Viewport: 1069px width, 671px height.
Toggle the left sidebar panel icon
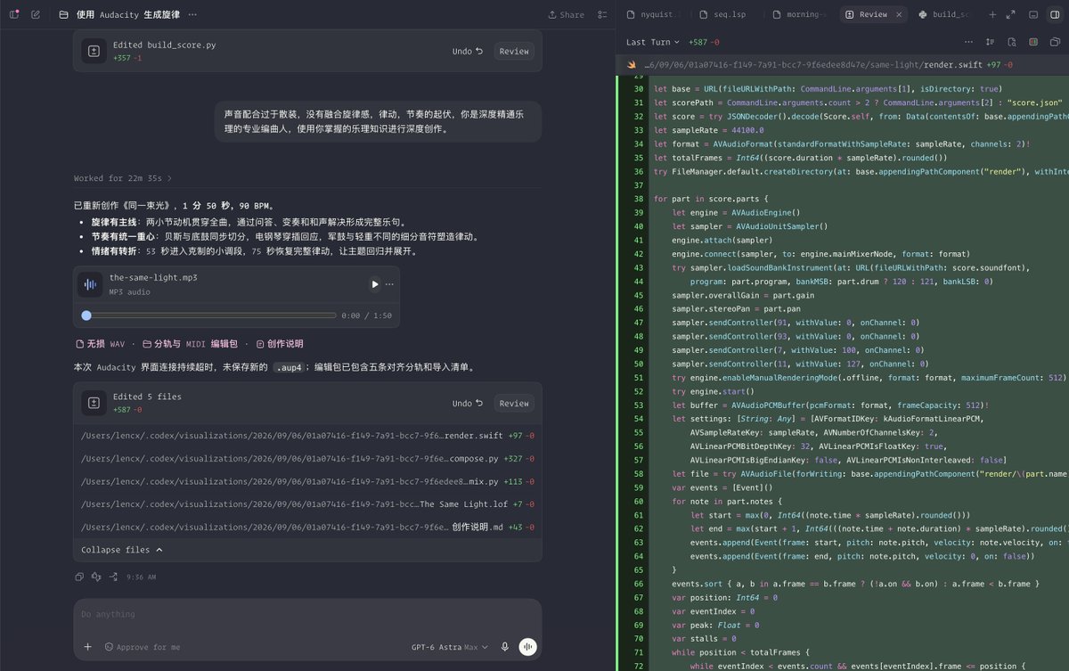tap(14, 14)
